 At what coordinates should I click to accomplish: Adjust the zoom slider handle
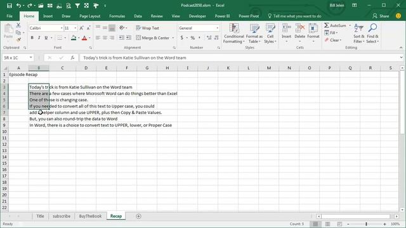pyautogui.click(x=366, y=224)
